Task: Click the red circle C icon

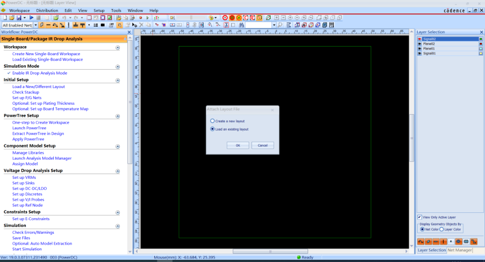Action: [x=246, y=18]
